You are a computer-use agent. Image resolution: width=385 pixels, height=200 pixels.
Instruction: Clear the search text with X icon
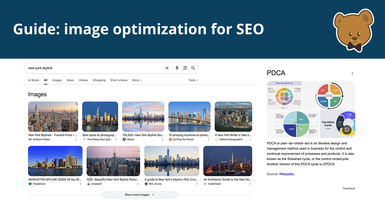167,68
